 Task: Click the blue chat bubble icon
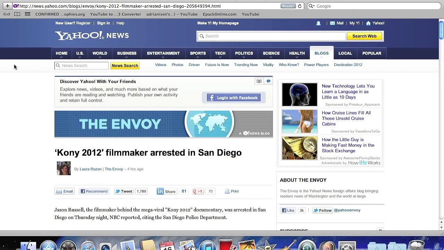(x=268, y=81)
